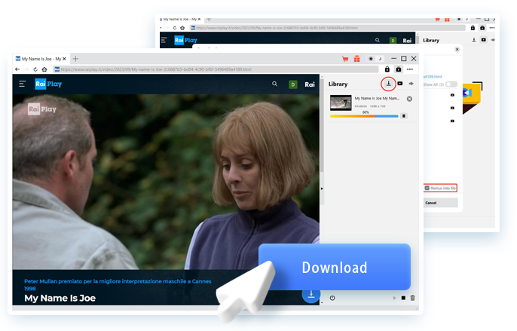
Task: Click the front window's URL address bar
Action: tap(216, 69)
